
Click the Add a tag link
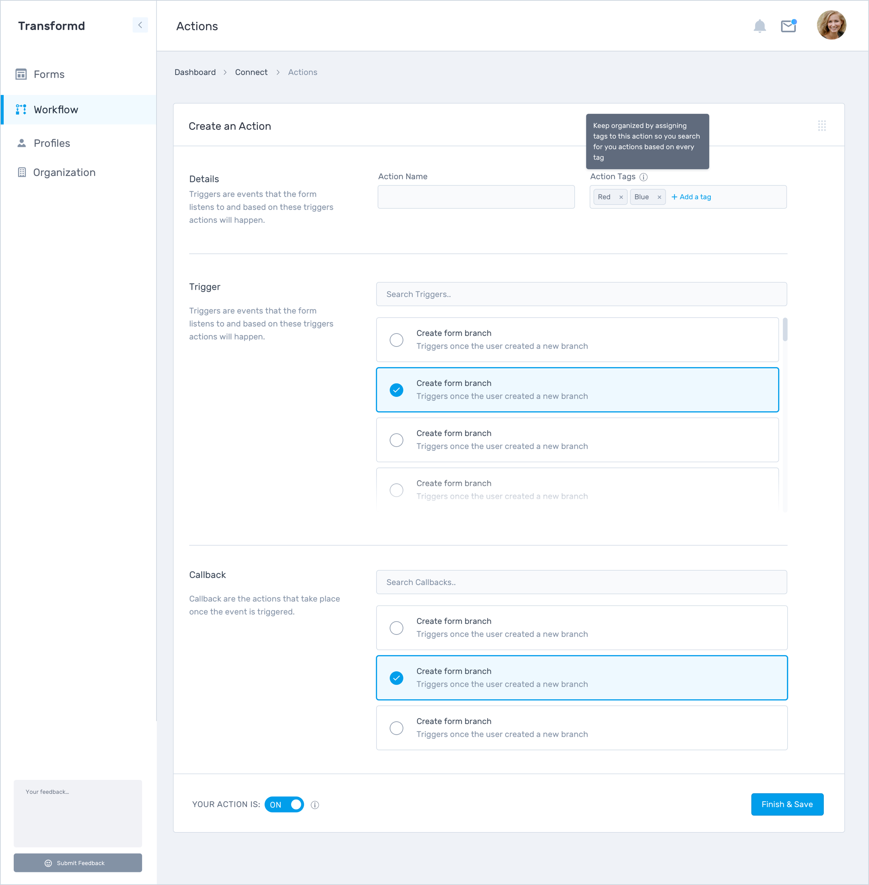point(691,197)
